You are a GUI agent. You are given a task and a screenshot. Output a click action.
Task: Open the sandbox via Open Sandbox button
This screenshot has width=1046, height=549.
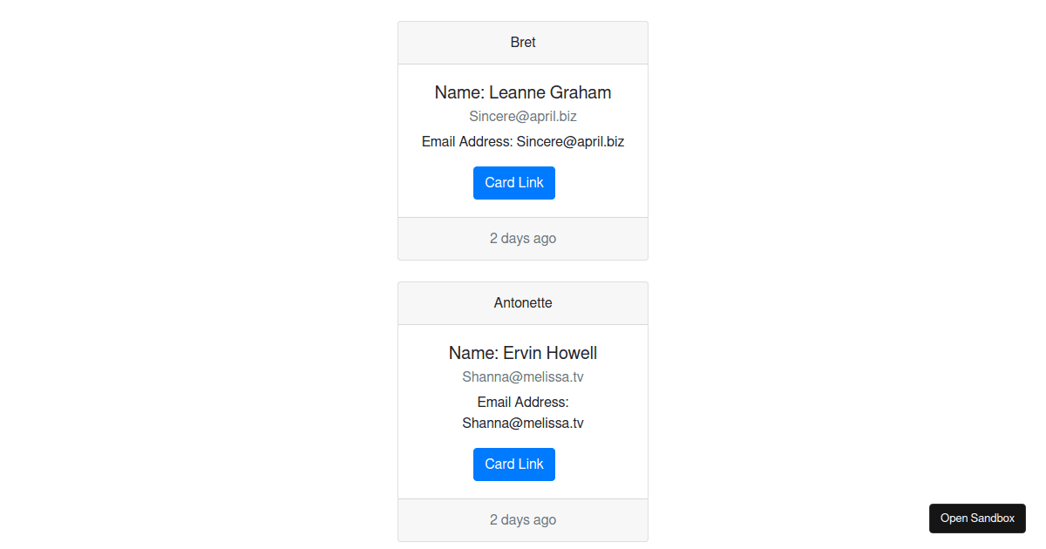tap(977, 518)
